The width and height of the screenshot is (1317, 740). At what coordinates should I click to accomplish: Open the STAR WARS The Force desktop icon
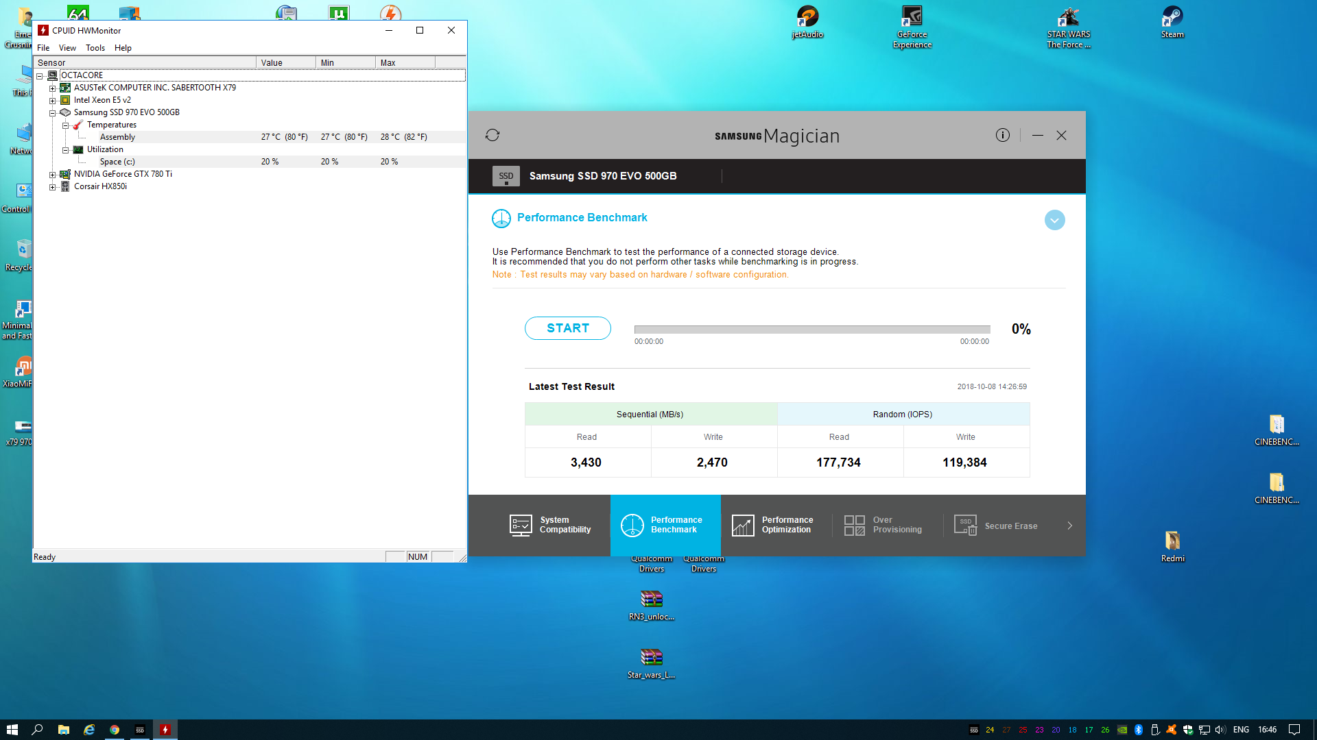tap(1068, 27)
